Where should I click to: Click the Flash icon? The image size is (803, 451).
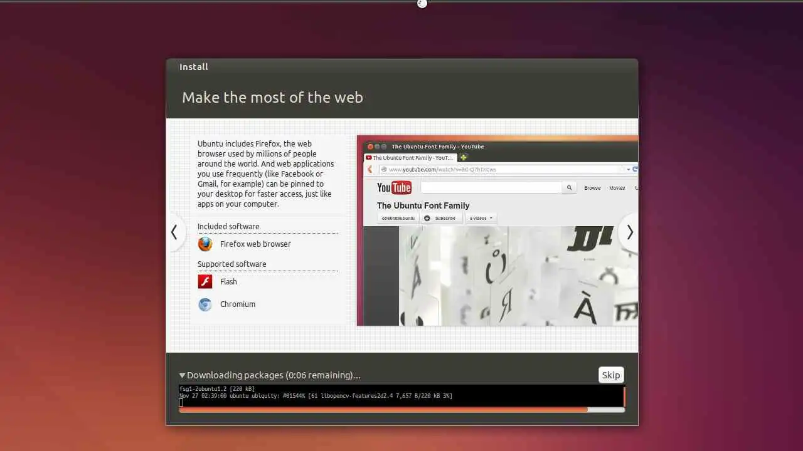(x=205, y=281)
